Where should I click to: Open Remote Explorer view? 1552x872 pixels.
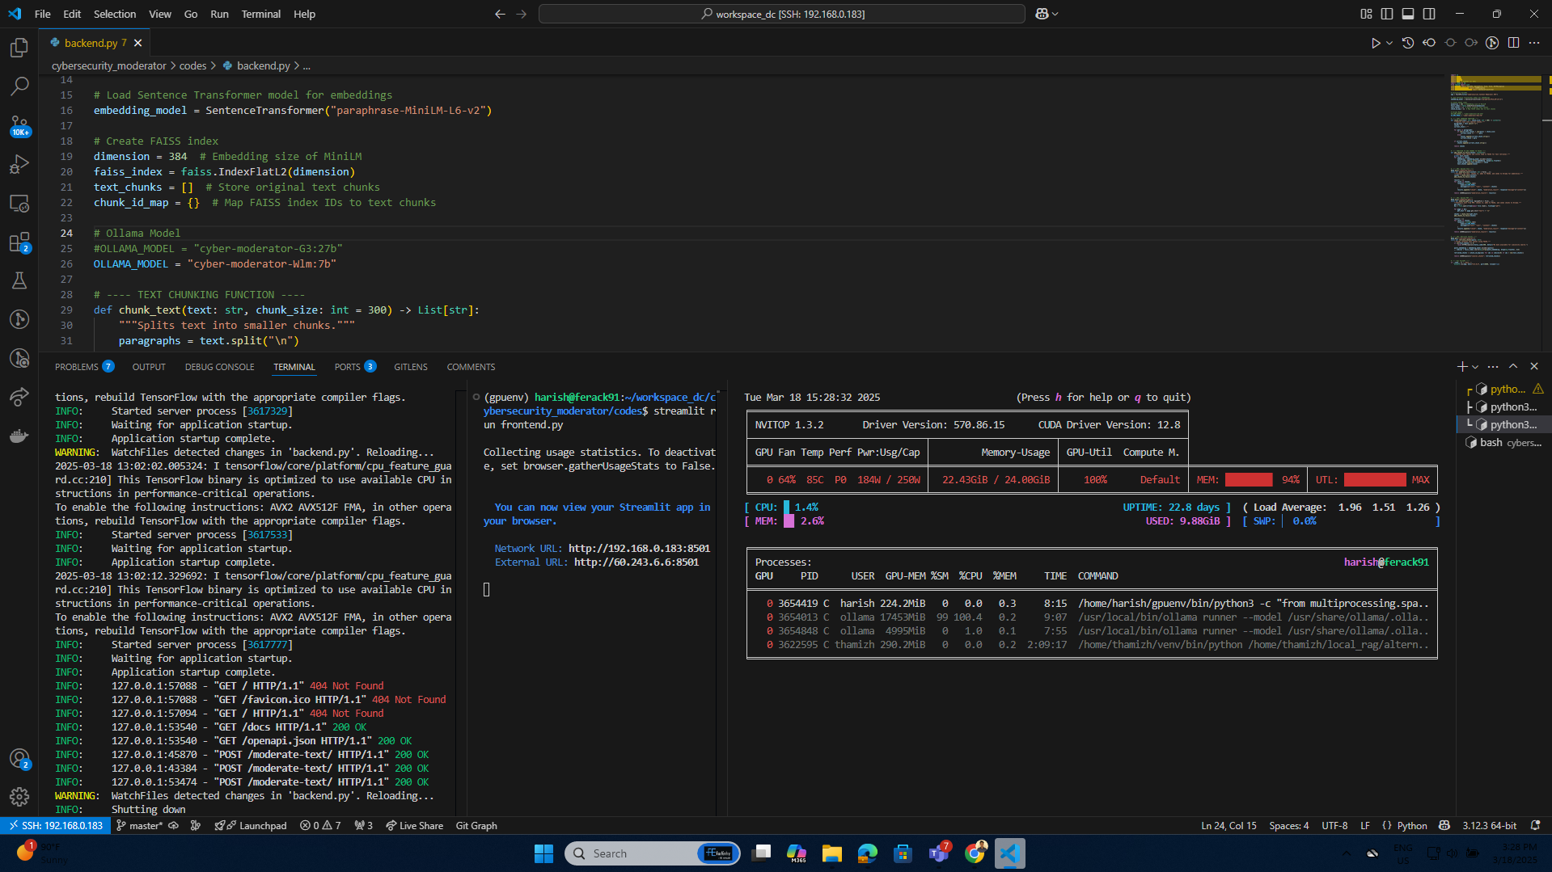coord(19,203)
